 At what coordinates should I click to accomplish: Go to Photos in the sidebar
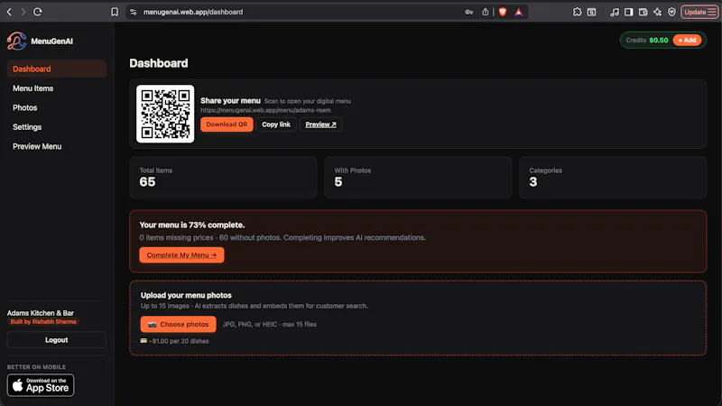coord(25,107)
